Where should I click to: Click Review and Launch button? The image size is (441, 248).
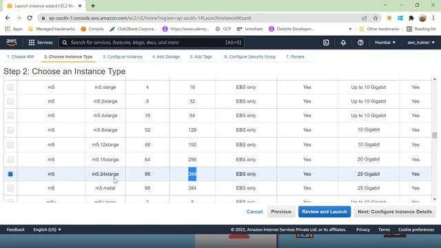(x=325, y=211)
